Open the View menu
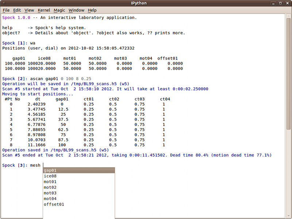 point(29,10)
